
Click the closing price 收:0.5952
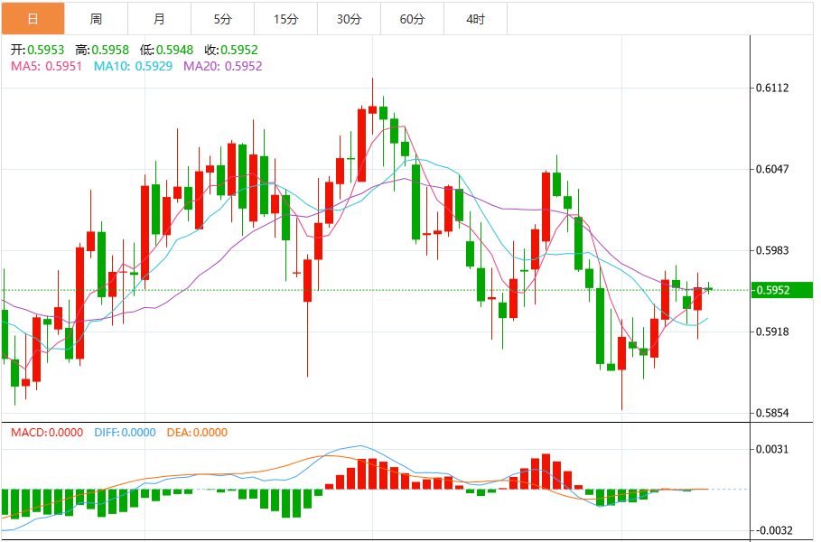[x=231, y=50]
